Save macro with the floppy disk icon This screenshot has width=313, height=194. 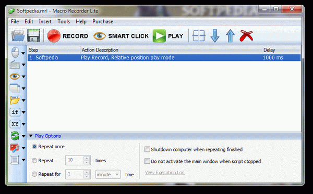point(33,36)
